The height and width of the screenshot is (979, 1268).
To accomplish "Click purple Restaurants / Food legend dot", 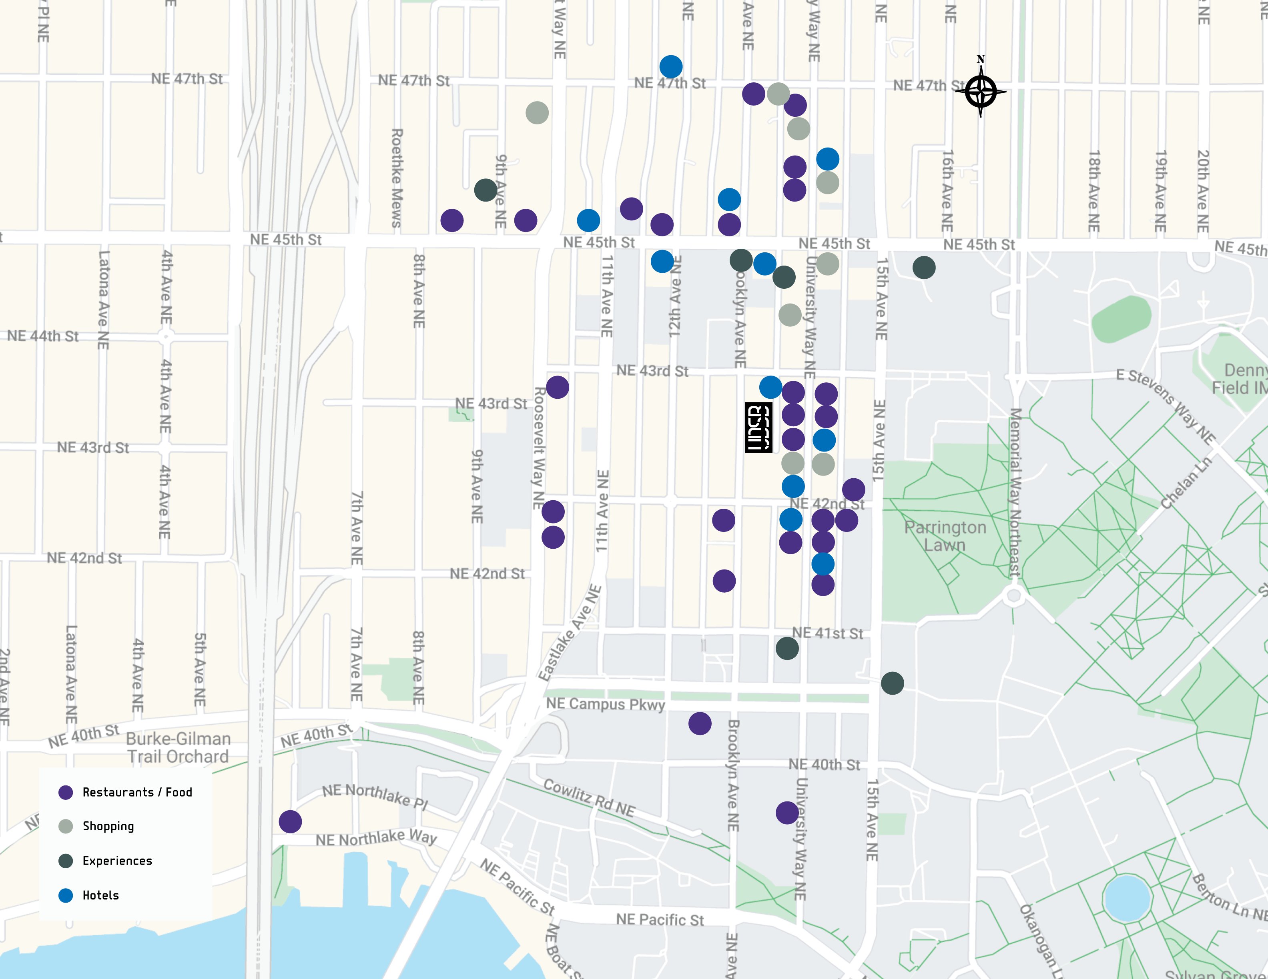I will click(66, 792).
